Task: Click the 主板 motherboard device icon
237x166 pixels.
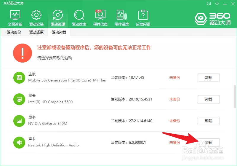Action: 19,78
